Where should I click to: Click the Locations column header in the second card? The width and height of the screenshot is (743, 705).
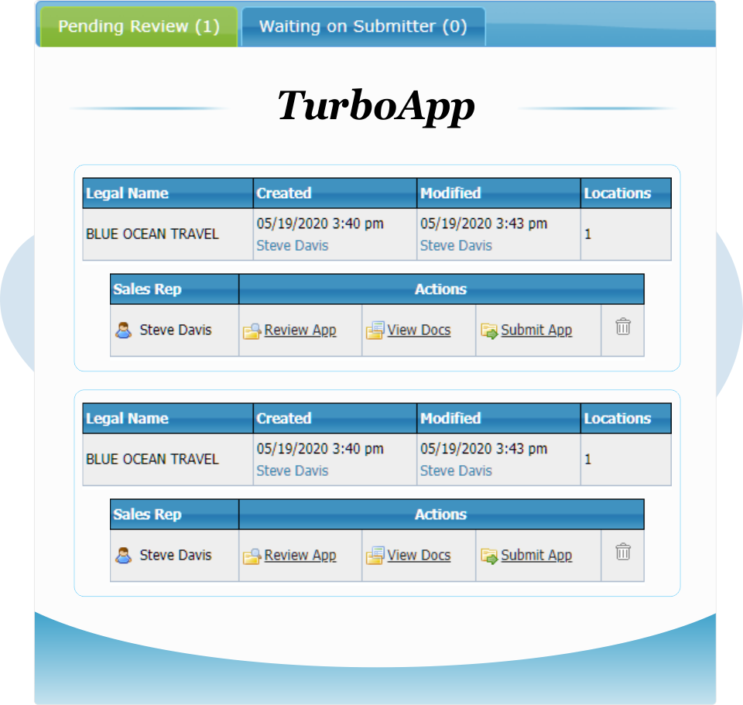click(626, 419)
